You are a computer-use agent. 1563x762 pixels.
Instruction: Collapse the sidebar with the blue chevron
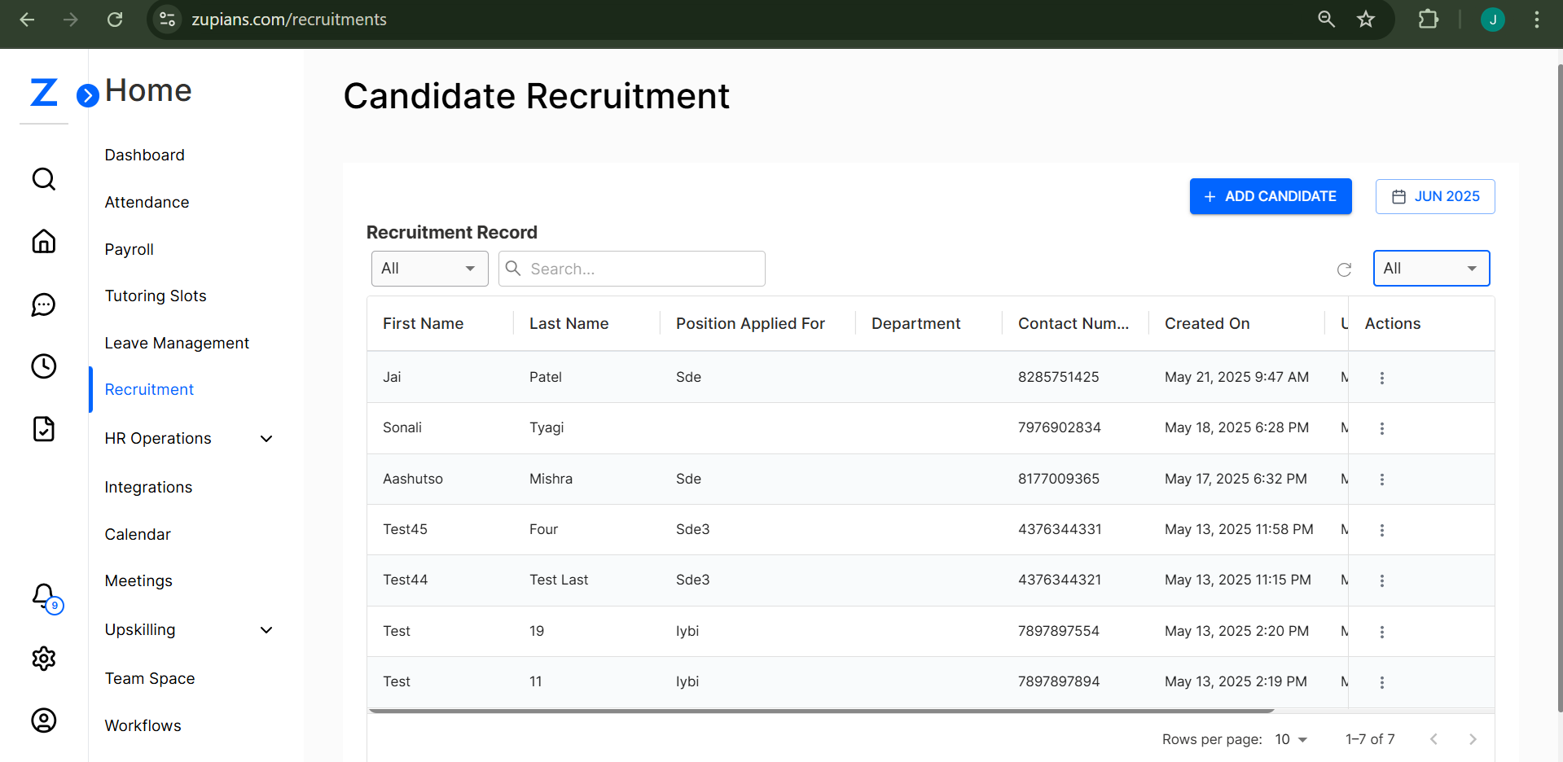tap(87, 95)
